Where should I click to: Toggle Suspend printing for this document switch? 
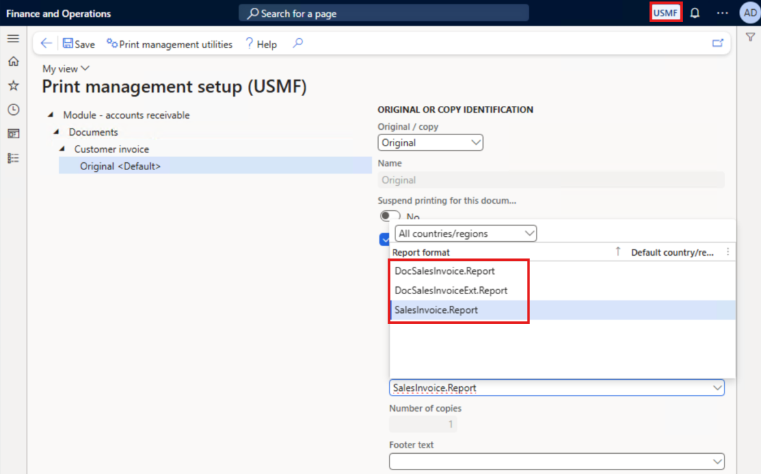pos(390,216)
